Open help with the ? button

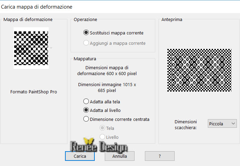160,156
